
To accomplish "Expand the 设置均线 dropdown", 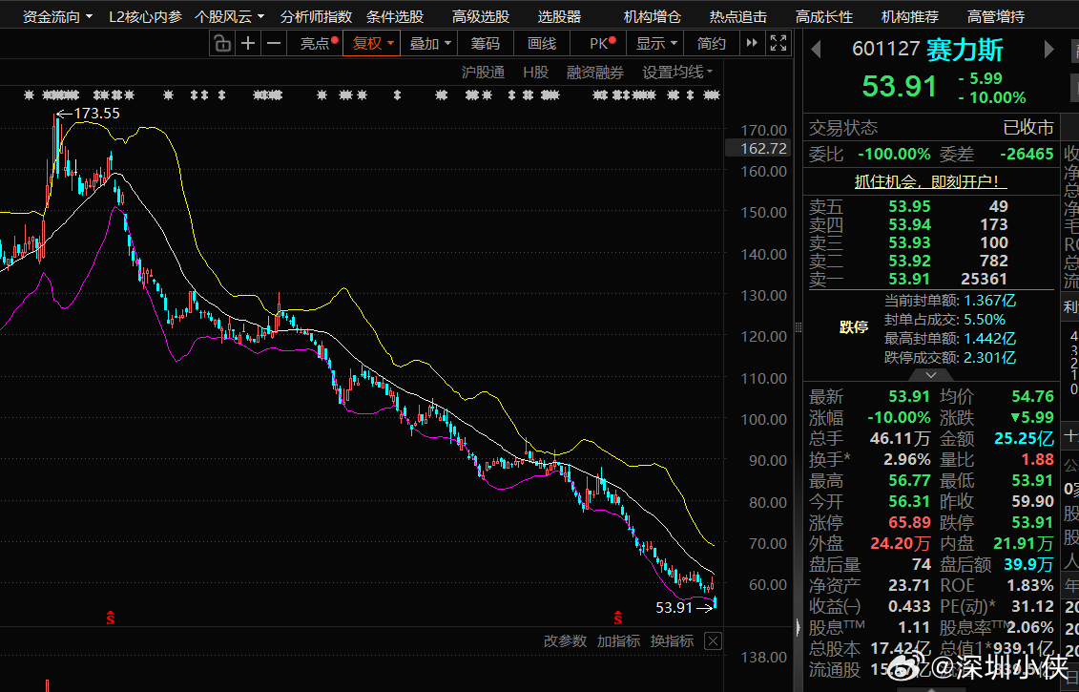I will coord(677,73).
